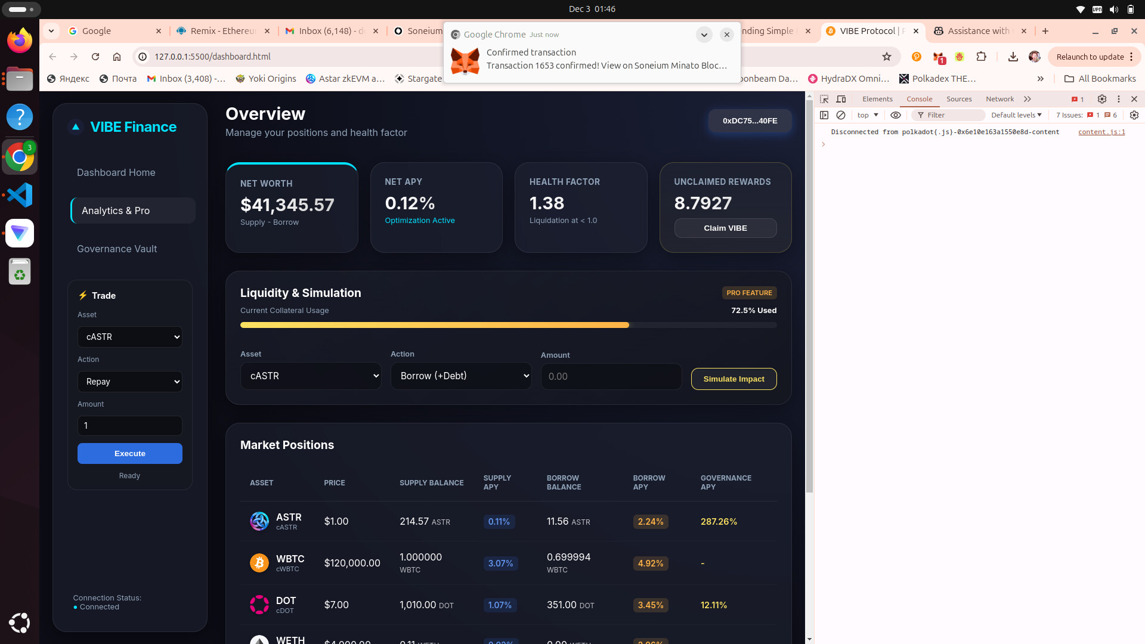Clear the console with the ban icon
The height and width of the screenshot is (644, 1145).
(x=841, y=115)
